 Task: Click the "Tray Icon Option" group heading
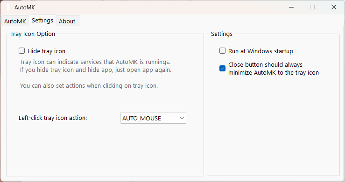[x=33, y=34]
